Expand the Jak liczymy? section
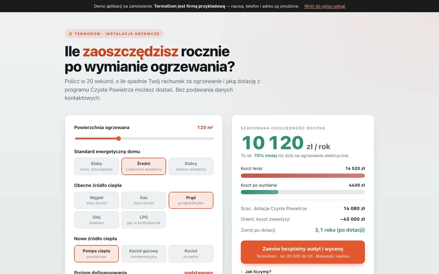Image resolution: width=439 pixels, height=274 pixels. pyautogui.click(x=258, y=272)
